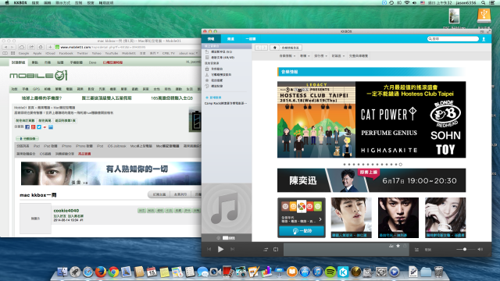Open Firefox from the Dock

click(x=101, y=272)
